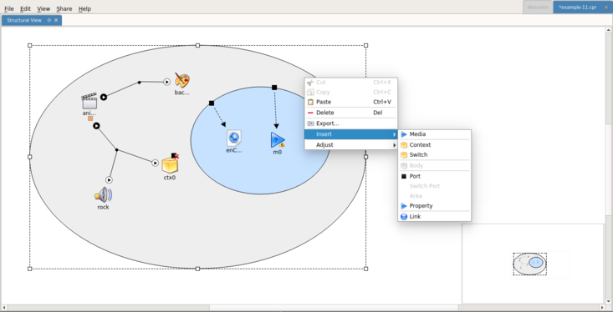
Task: Close the Structural View panel
Action: point(56,20)
